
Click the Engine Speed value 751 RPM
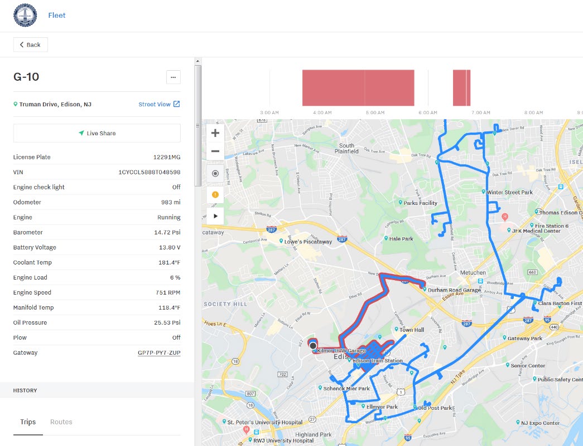[168, 292]
